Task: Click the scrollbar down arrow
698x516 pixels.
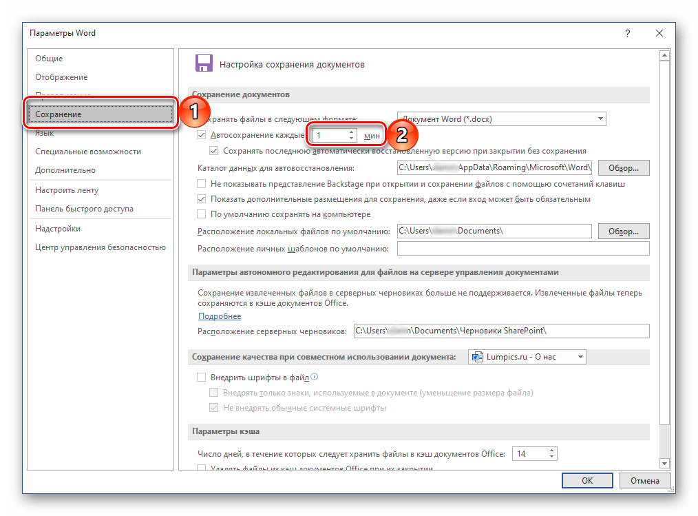Action: 664,464
